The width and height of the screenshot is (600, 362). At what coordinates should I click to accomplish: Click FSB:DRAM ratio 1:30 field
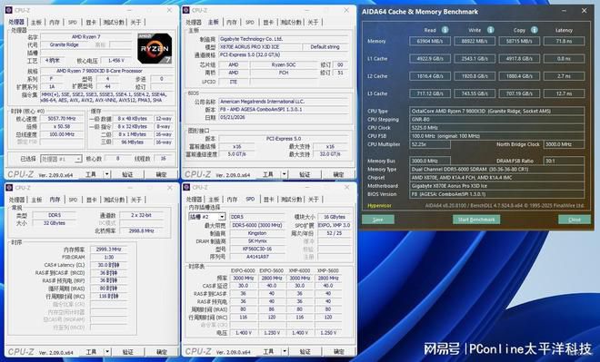point(109,257)
